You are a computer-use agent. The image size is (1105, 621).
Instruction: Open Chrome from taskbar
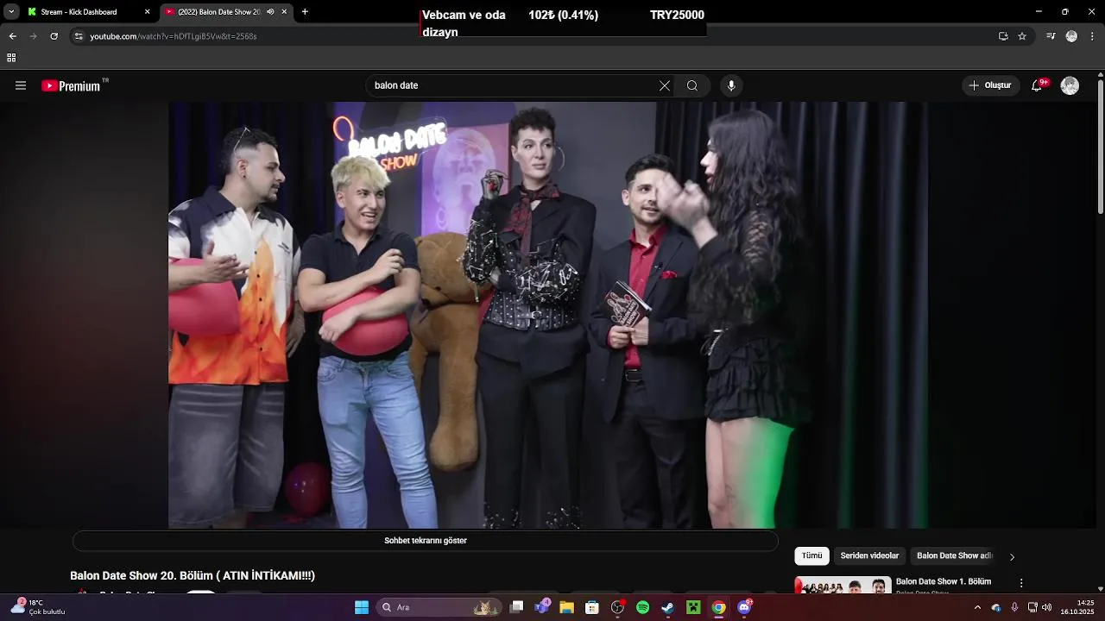718,607
